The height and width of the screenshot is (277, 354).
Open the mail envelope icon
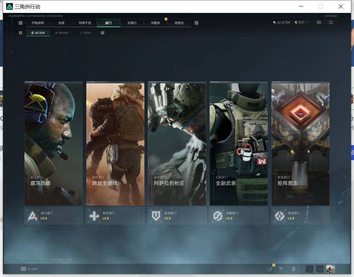pyautogui.click(x=319, y=22)
